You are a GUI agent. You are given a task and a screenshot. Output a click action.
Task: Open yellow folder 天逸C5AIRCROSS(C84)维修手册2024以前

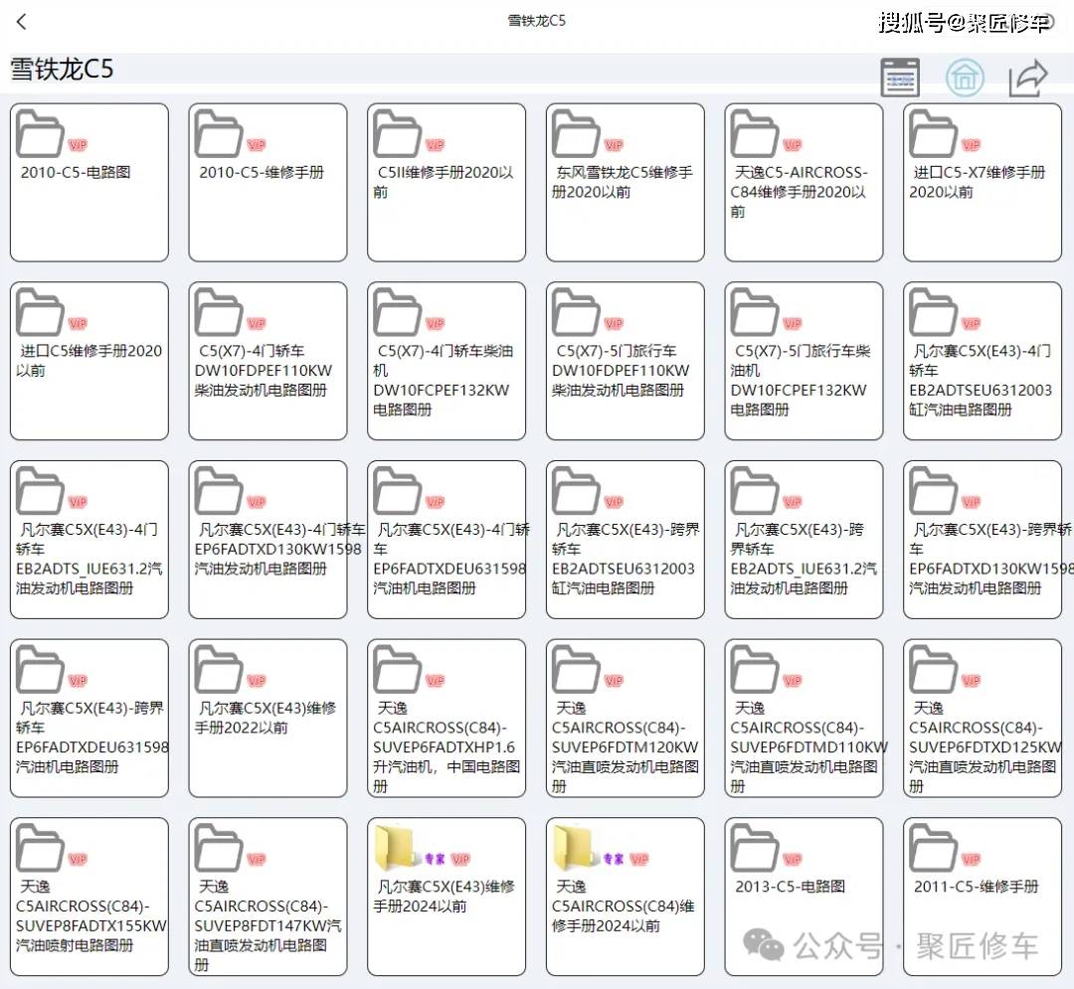(626, 898)
